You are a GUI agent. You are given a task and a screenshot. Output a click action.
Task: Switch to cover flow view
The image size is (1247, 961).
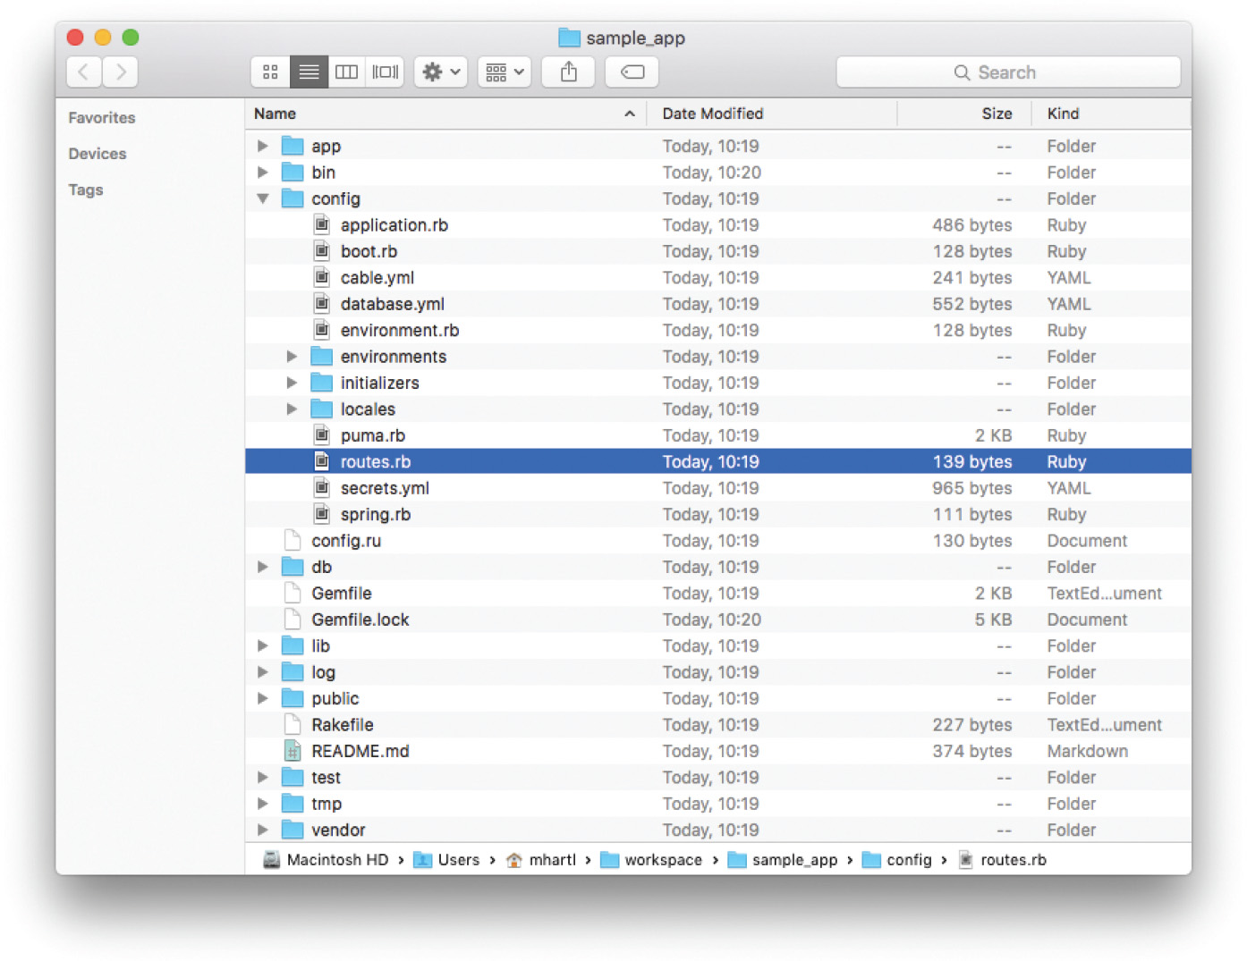click(385, 72)
